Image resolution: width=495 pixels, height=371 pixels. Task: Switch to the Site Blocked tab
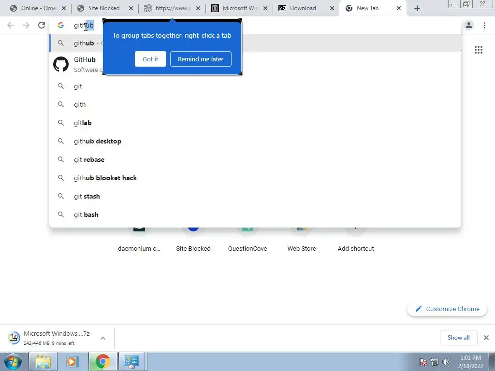[x=104, y=8]
